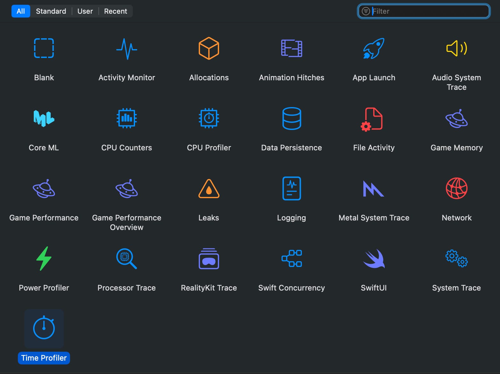Choose the Network globe icon

click(457, 188)
